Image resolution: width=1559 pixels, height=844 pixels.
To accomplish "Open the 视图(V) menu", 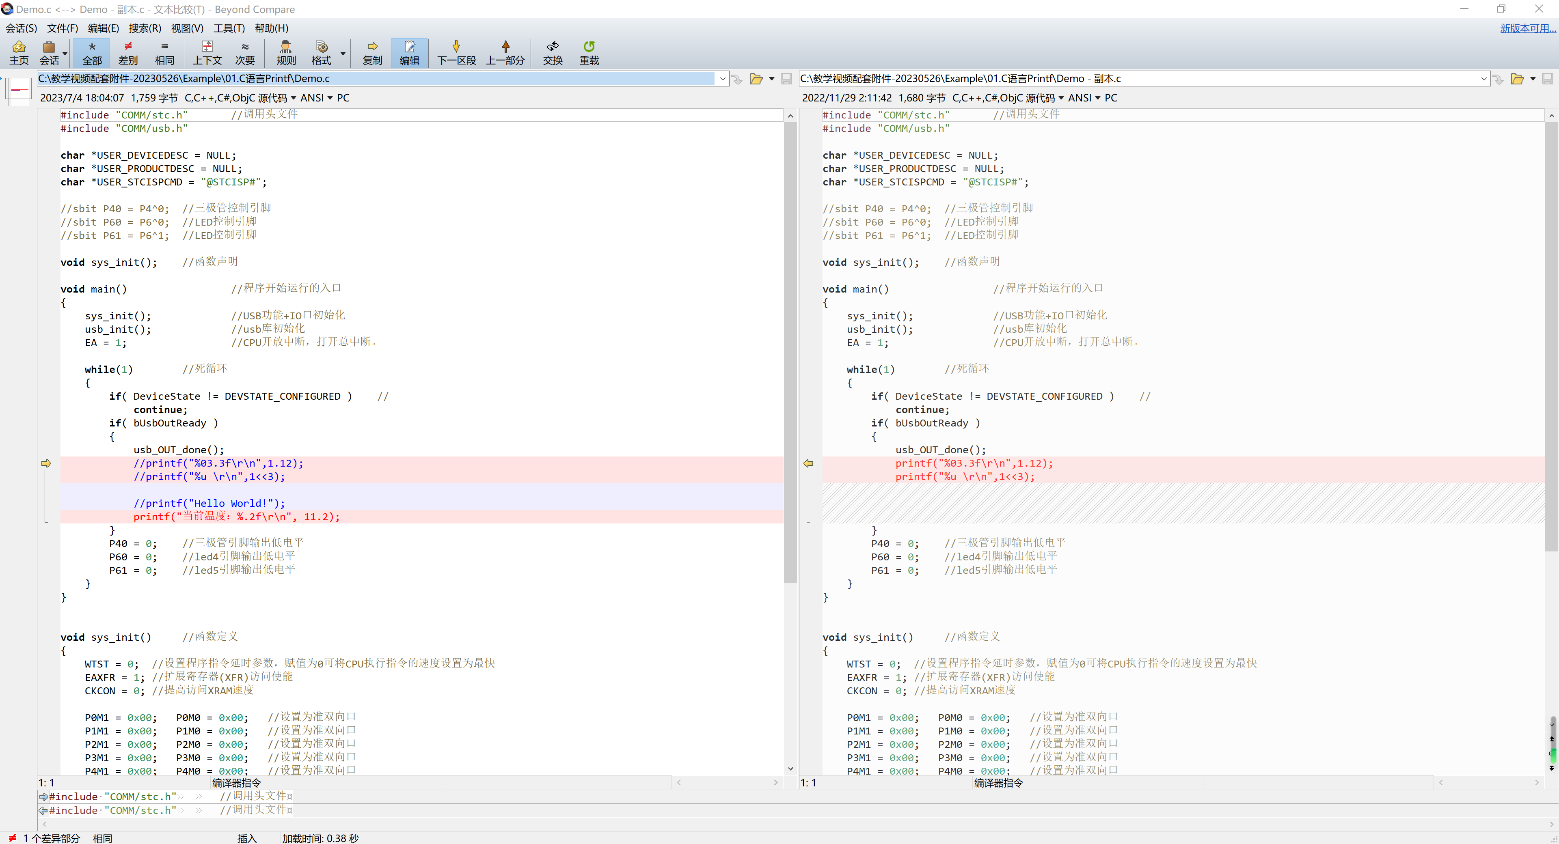I will click(x=187, y=28).
